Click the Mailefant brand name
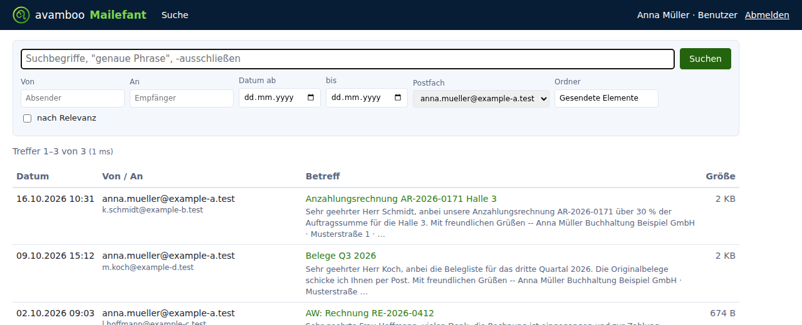802x325 pixels. (118, 15)
